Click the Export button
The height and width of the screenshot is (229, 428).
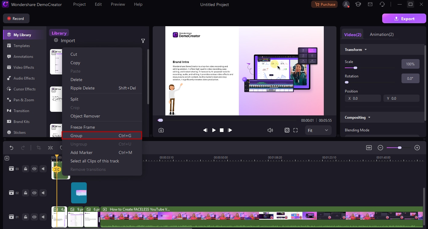click(x=404, y=19)
